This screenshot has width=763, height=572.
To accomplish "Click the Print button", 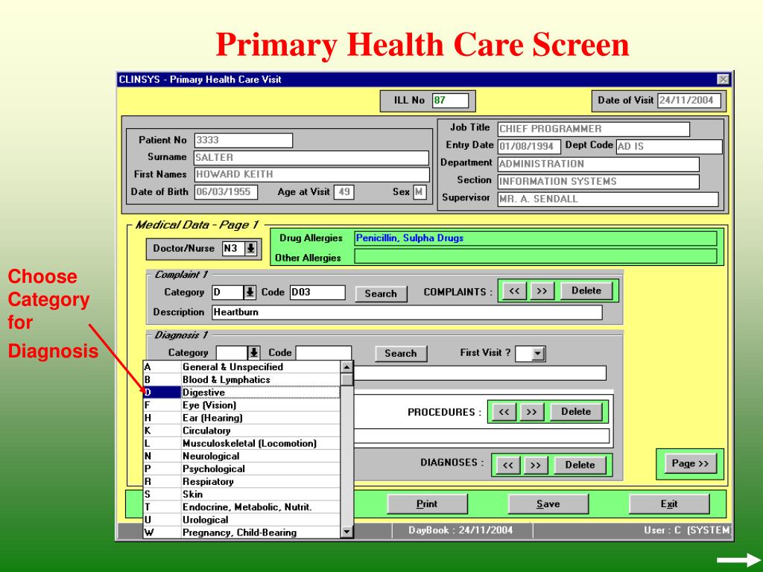I will pyautogui.click(x=427, y=504).
